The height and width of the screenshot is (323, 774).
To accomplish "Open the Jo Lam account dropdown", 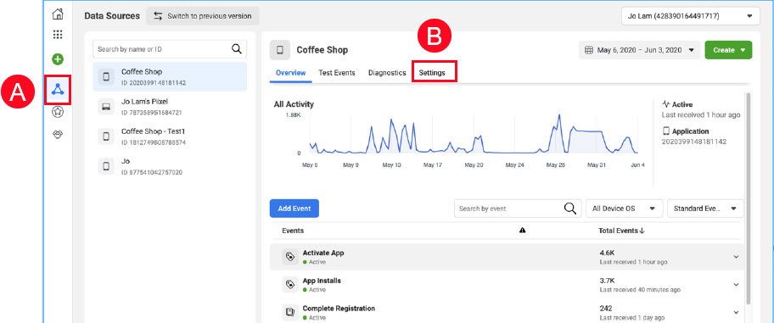I will (x=691, y=16).
